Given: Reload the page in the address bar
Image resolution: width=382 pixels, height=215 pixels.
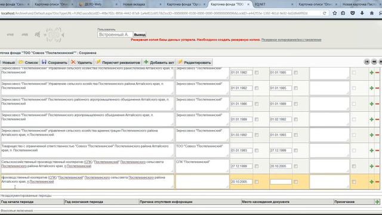Looking at the screenshot, I should (x=324, y=13).
